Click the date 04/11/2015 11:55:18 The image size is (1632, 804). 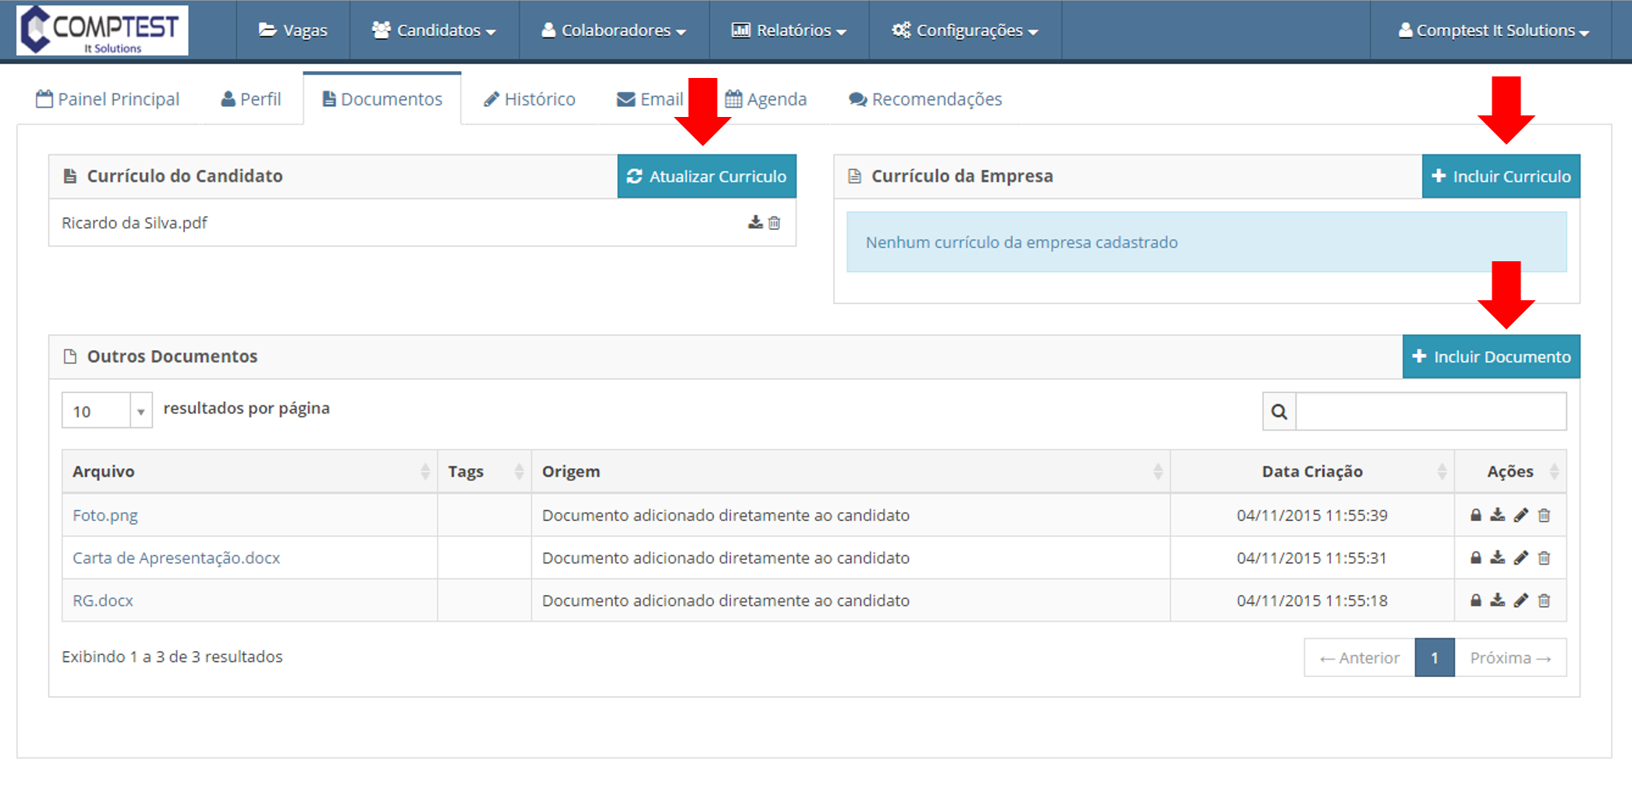1312,600
